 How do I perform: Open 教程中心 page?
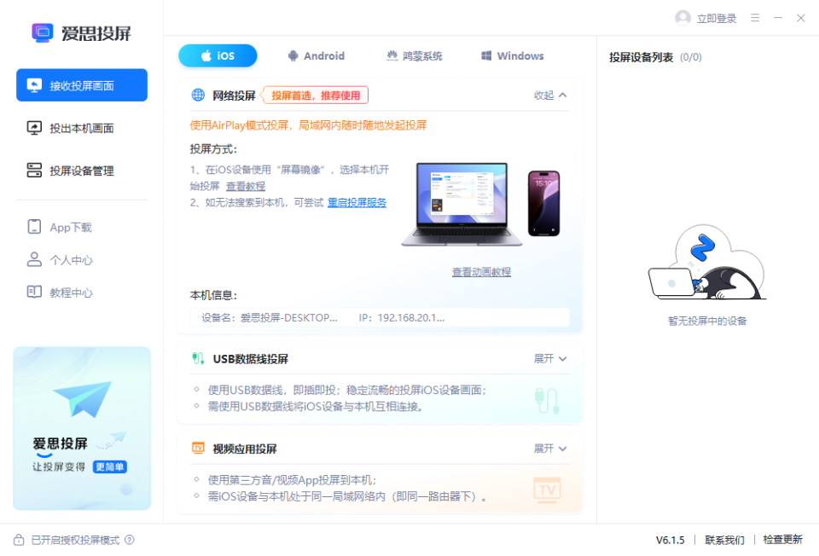(x=60, y=292)
